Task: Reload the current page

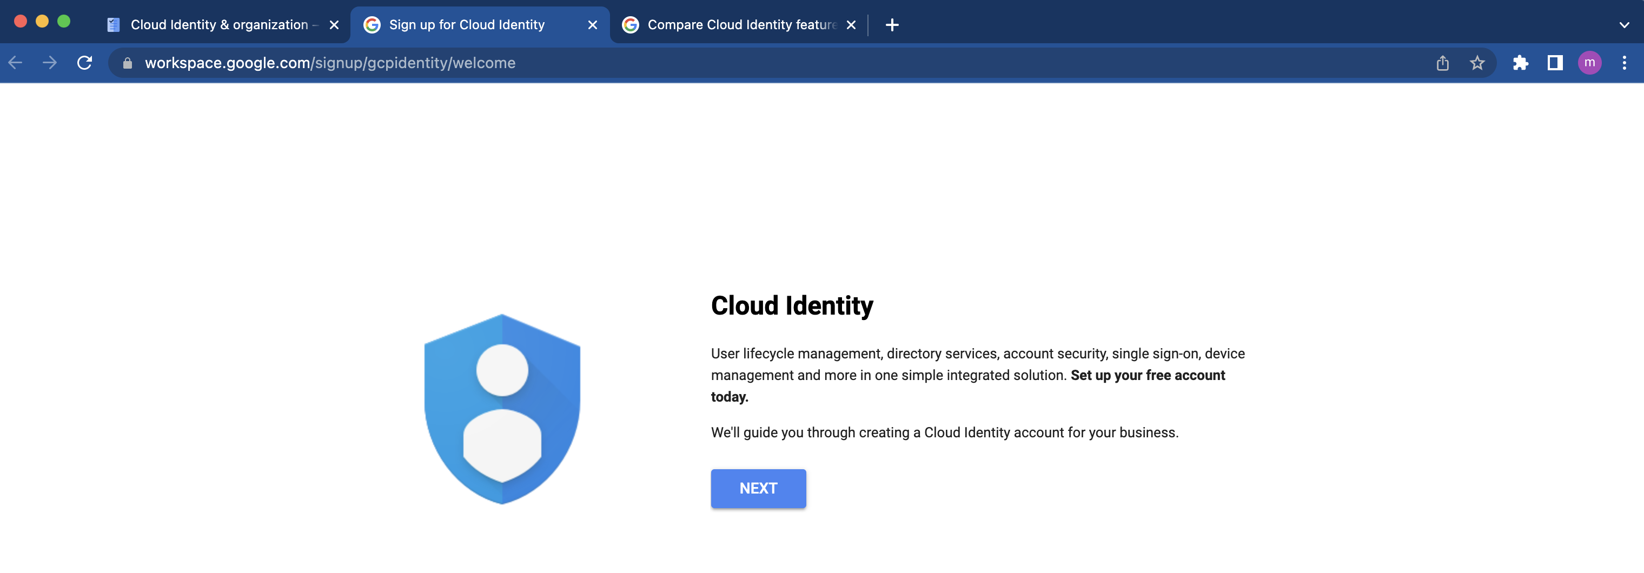Action: point(84,63)
